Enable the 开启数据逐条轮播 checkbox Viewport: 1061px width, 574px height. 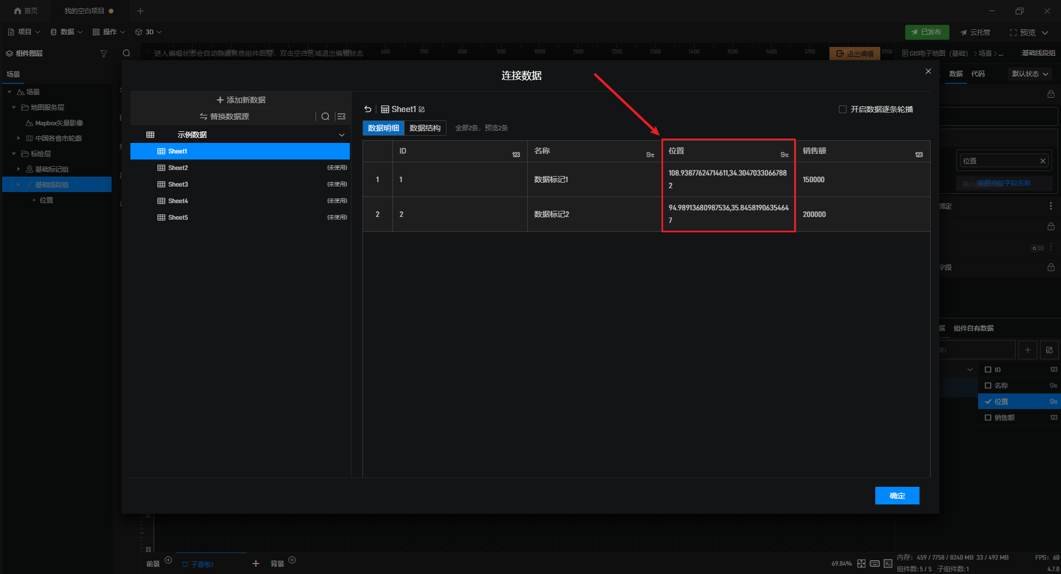[843, 109]
